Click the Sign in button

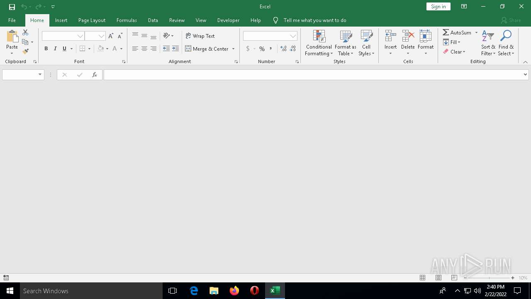438,7
